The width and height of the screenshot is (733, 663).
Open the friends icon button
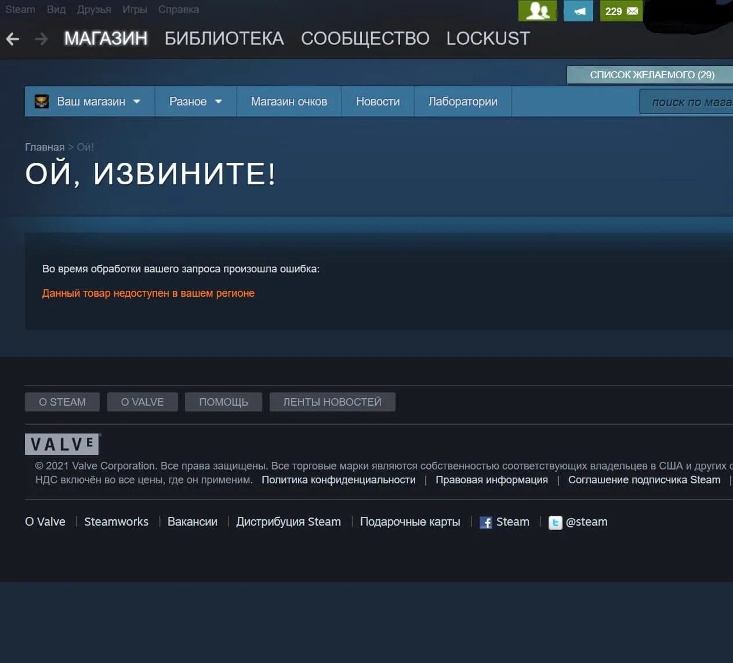coord(537,10)
